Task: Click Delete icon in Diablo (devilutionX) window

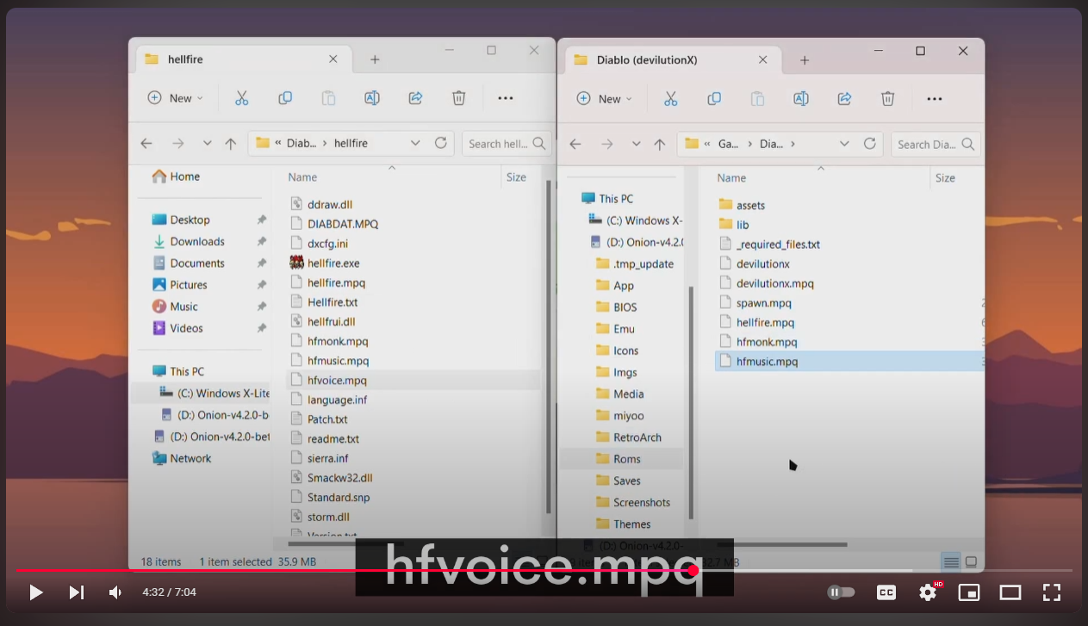Action: [888, 99]
